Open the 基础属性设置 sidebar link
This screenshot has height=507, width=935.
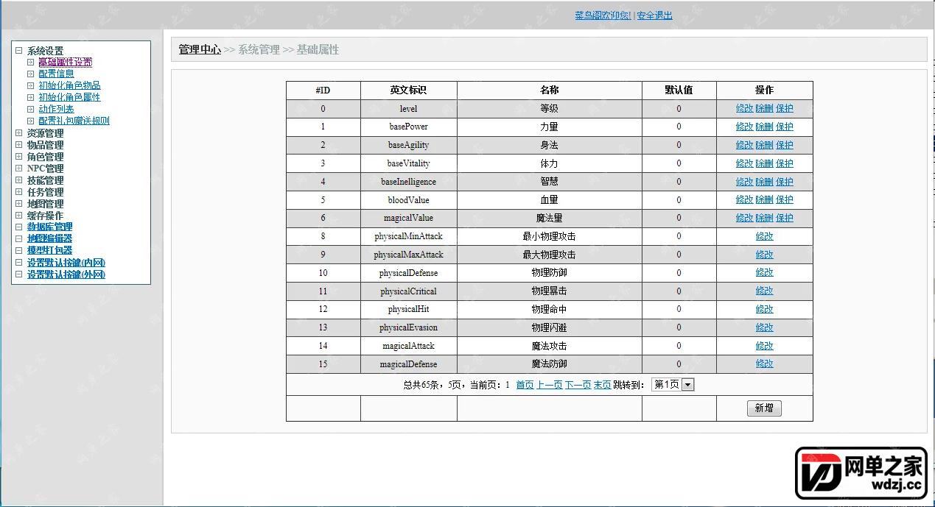pyautogui.click(x=66, y=62)
